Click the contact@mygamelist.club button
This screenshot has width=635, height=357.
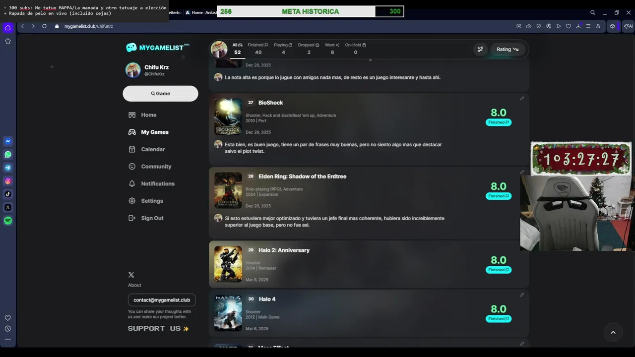point(162,300)
